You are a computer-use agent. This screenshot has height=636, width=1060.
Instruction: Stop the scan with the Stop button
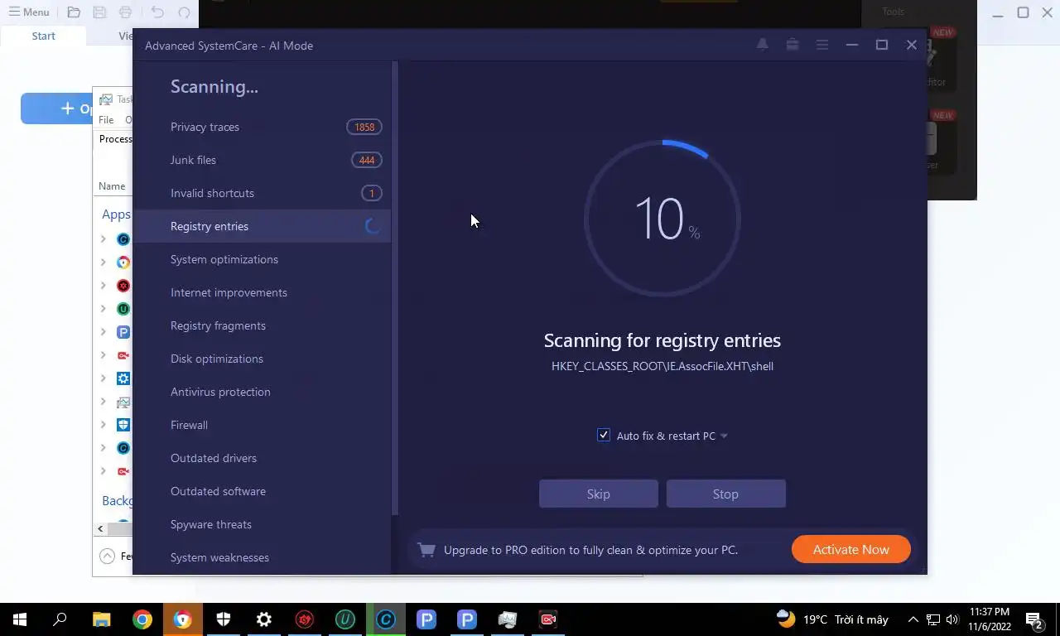click(x=726, y=494)
